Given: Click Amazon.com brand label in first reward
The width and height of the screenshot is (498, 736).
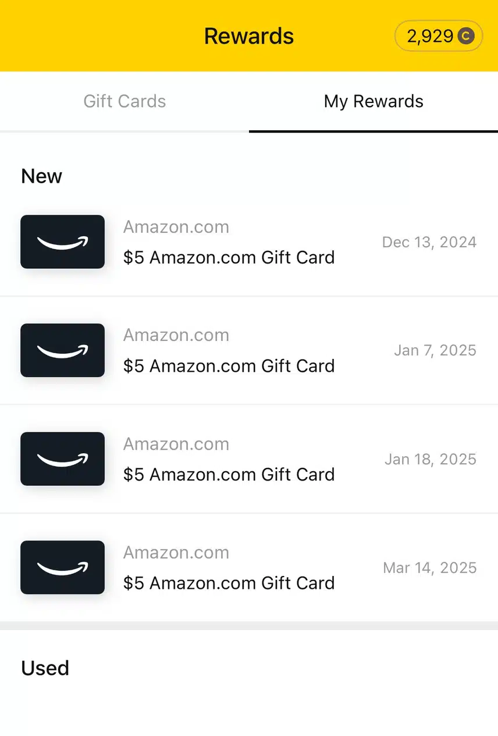Looking at the screenshot, I should (x=176, y=227).
